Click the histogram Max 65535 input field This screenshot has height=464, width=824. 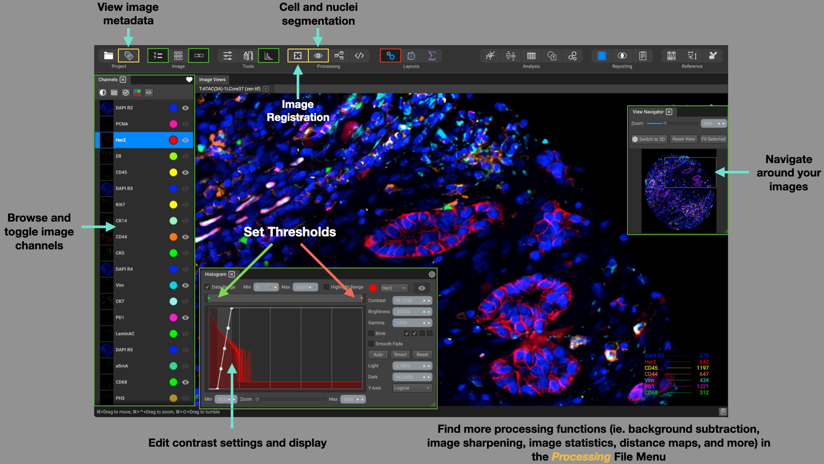coord(305,287)
